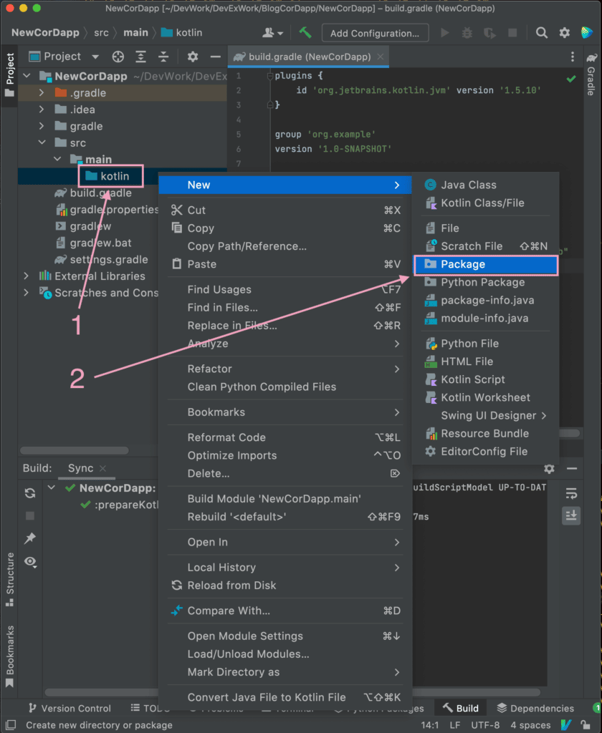Click Build tool window button at bottom
The image size is (602, 733).
[x=460, y=708]
